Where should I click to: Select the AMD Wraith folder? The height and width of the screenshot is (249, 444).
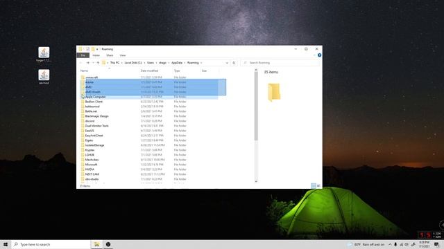(149, 92)
